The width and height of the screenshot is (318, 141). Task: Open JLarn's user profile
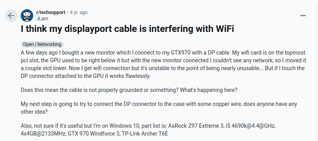pos(42,18)
